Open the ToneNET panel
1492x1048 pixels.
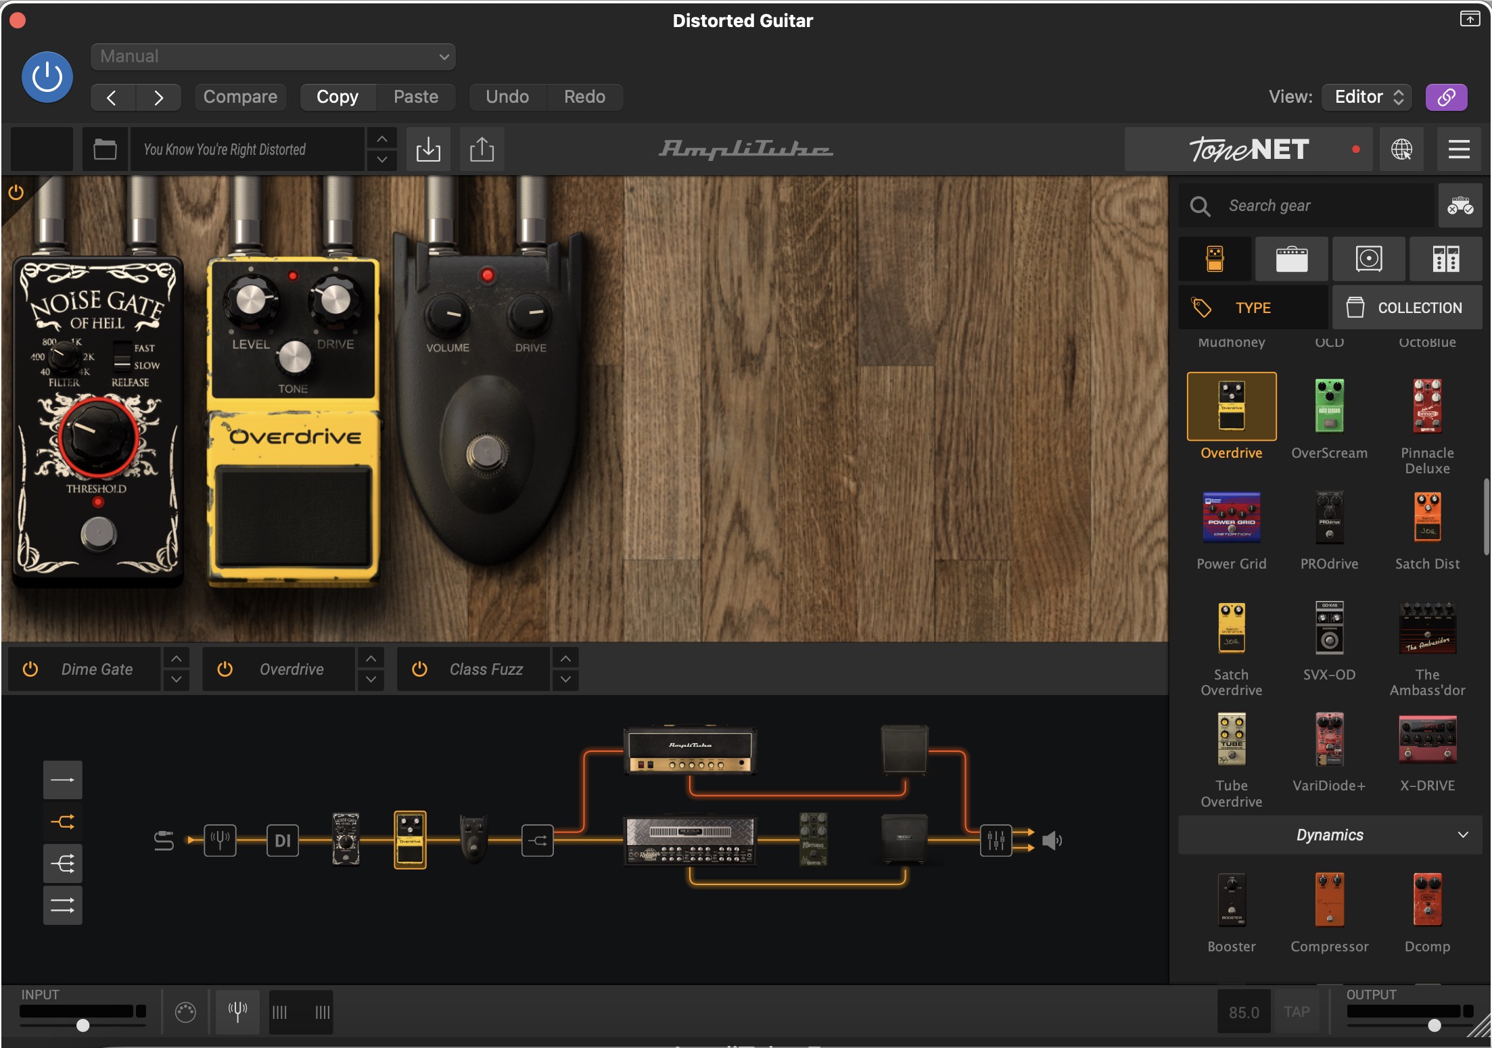(1249, 149)
